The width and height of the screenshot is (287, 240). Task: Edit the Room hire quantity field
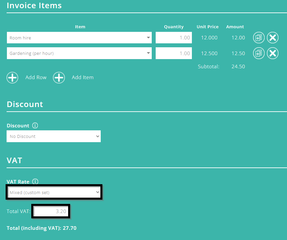[x=173, y=37]
